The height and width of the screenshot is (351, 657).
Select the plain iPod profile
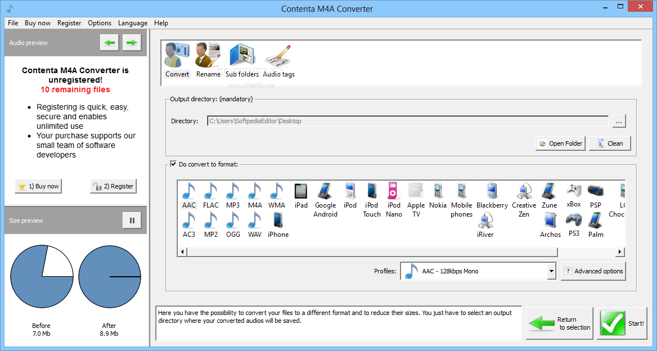pos(350,196)
